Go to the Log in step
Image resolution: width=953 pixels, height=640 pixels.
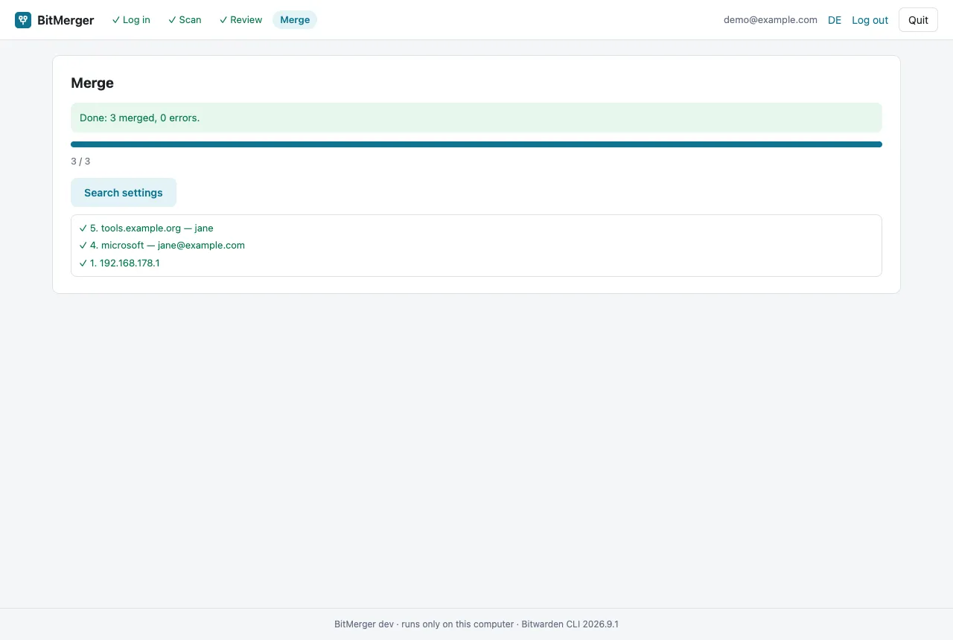pyautogui.click(x=131, y=20)
